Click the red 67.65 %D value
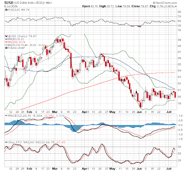This screenshot has height=171, width=187. [x=61, y=142]
